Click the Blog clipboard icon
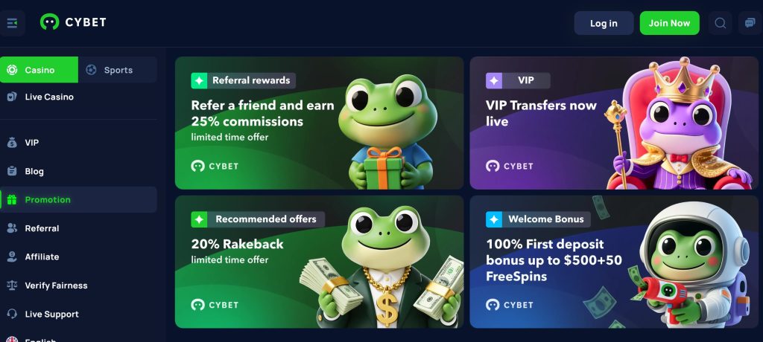The image size is (763, 342). (x=12, y=171)
